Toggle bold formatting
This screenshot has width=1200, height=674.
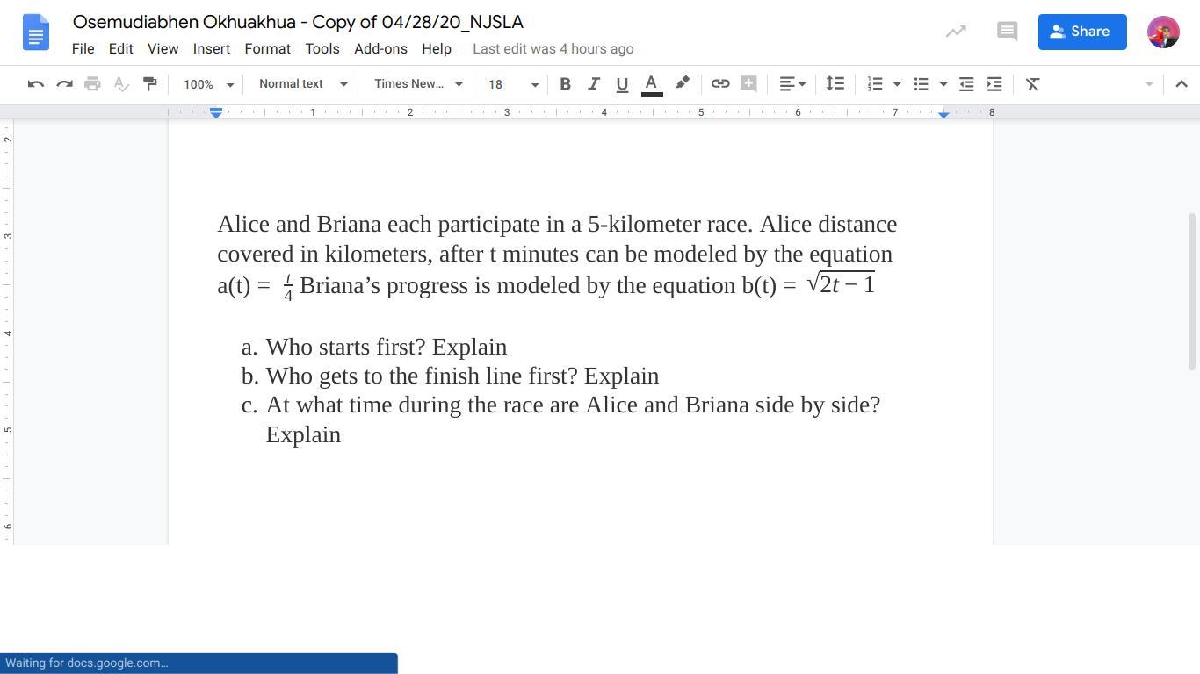point(566,84)
